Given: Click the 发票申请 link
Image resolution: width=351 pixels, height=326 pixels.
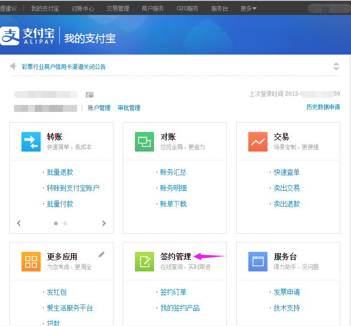Looking at the screenshot, I should click(287, 292).
